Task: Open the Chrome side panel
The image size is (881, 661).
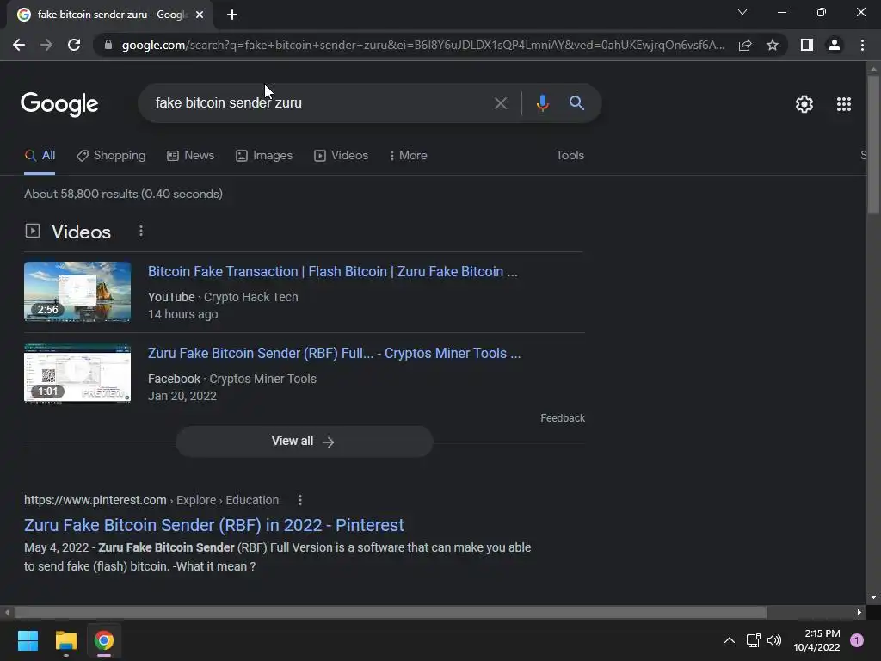Action: coord(807,45)
